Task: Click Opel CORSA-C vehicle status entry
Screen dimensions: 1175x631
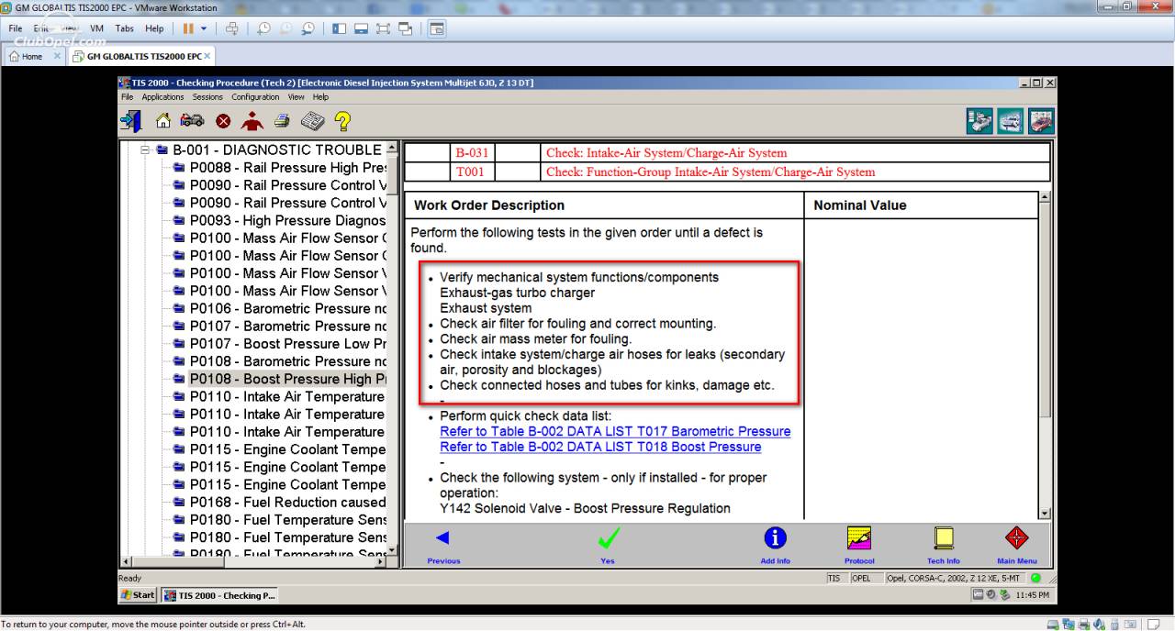Action: point(954,579)
